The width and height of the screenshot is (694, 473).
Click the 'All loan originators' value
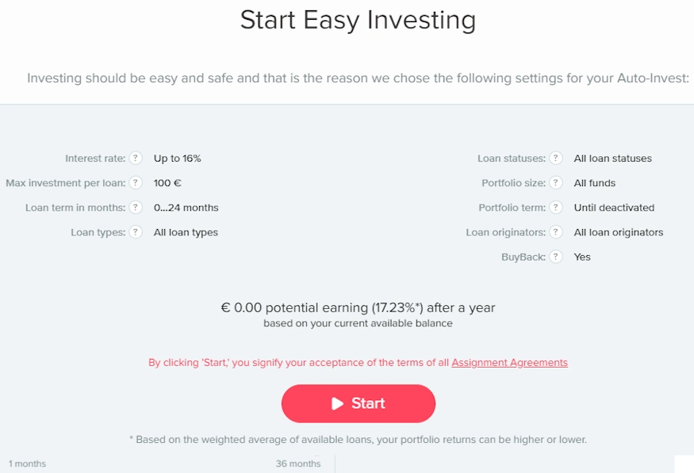click(619, 232)
